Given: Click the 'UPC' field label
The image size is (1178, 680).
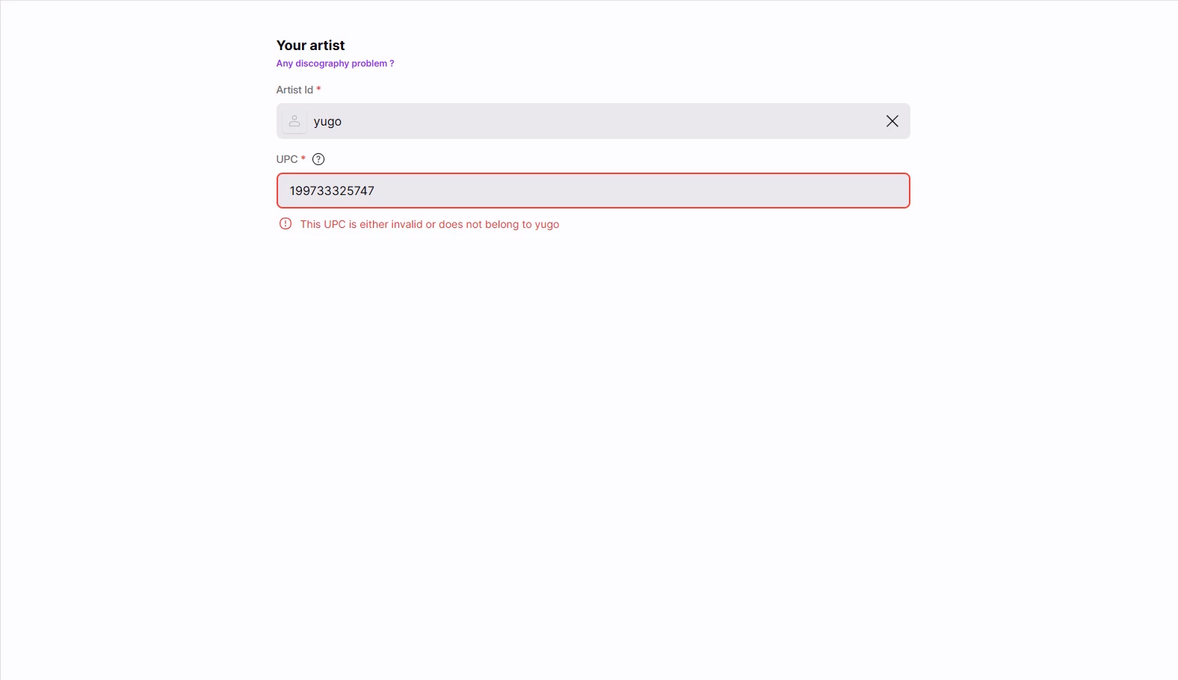Looking at the screenshot, I should (x=287, y=159).
